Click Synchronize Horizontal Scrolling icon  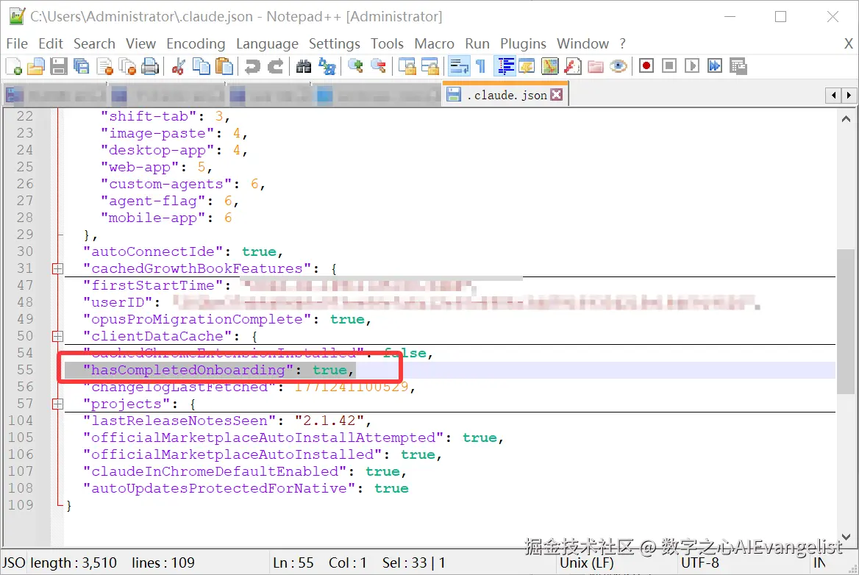coord(430,66)
